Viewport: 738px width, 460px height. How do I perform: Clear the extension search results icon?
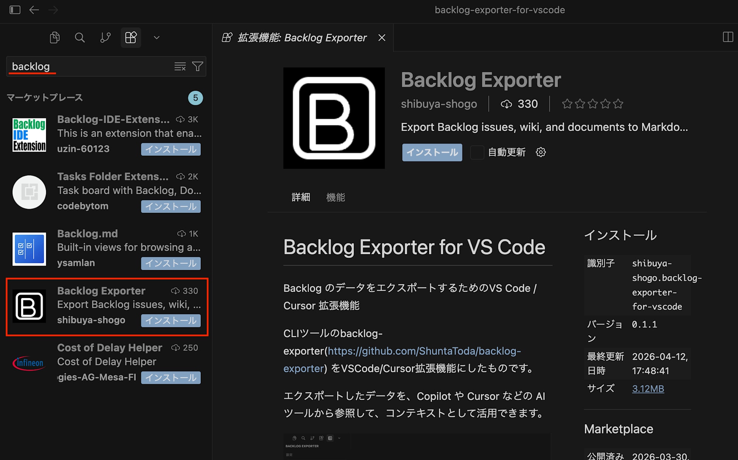(x=180, y=66)
